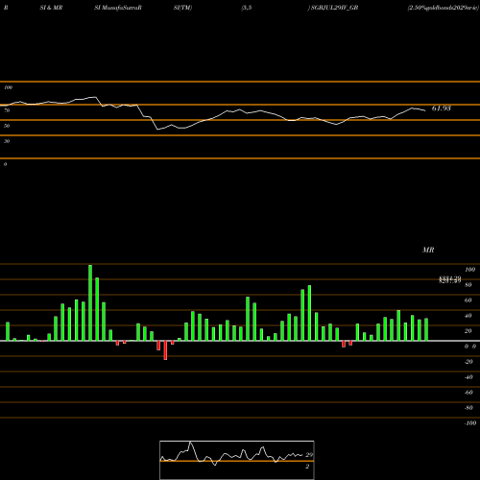Viewport: 480px width, 480px height.
Task: Click the MR axis label 80
Action: 468,285
